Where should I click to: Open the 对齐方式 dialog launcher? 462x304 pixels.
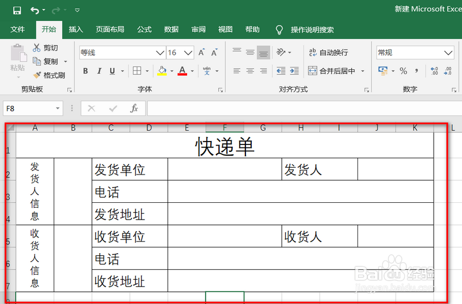tap(367, 90)
